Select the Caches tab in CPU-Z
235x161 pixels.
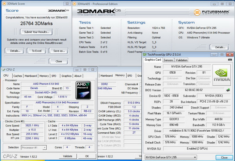pyautogui.click(x=18, y=76)
